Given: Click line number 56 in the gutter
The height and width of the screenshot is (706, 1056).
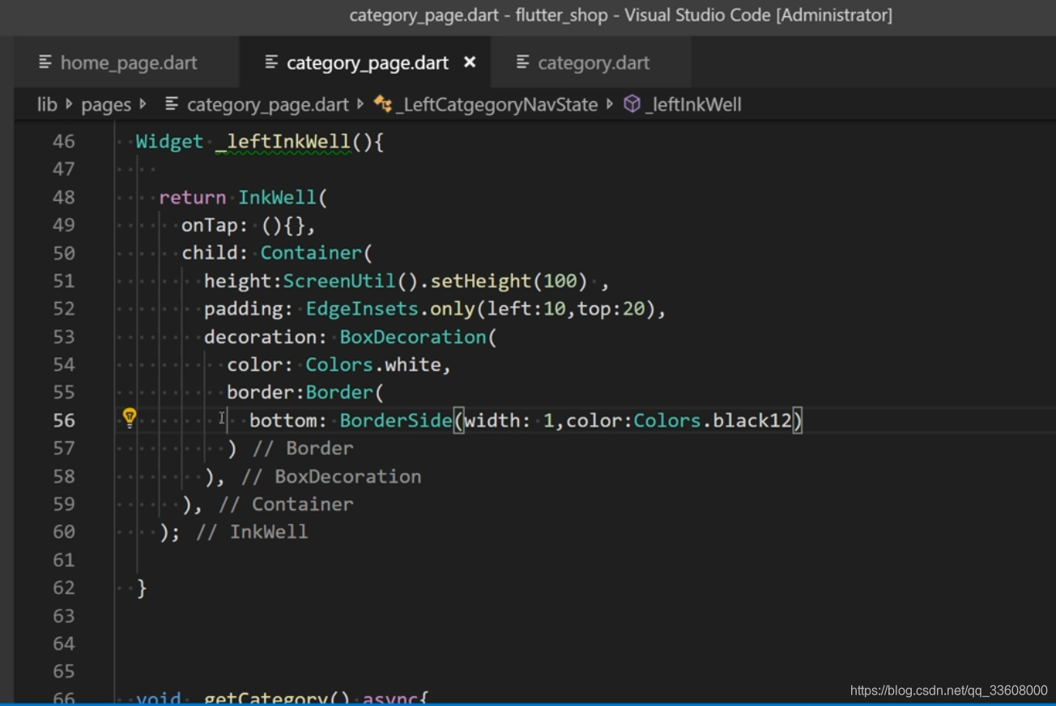Looking at the screenshot, I should coord(64,420).
